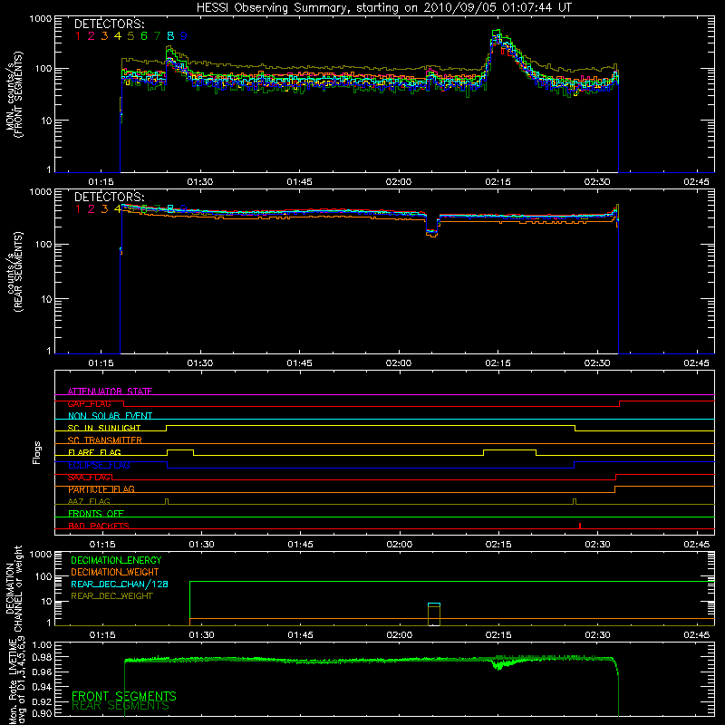Click orange detector 3 in rear segments legend
This screenshot has height=725, width=725.
104,209
